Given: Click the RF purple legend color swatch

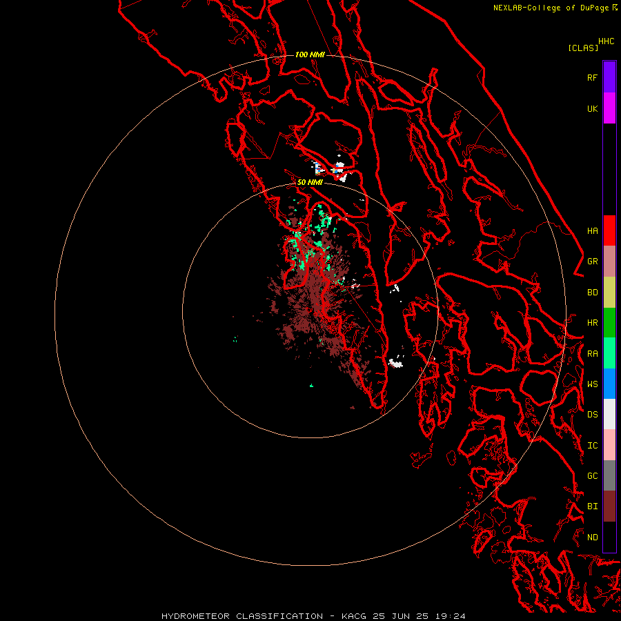Looking at the screenshot, I should tap(609, 77).
